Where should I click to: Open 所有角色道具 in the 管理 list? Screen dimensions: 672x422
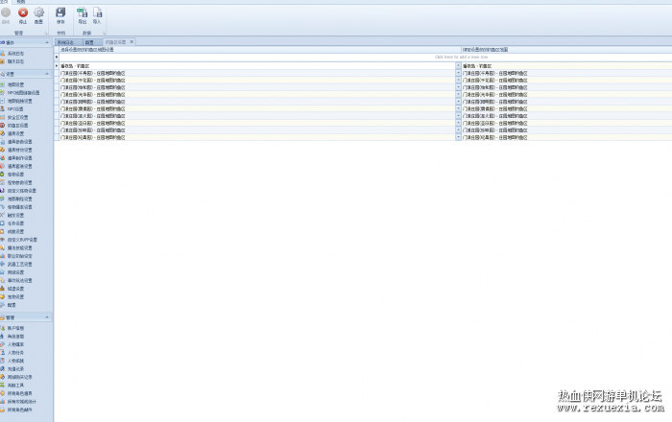[x=19, y=393]
